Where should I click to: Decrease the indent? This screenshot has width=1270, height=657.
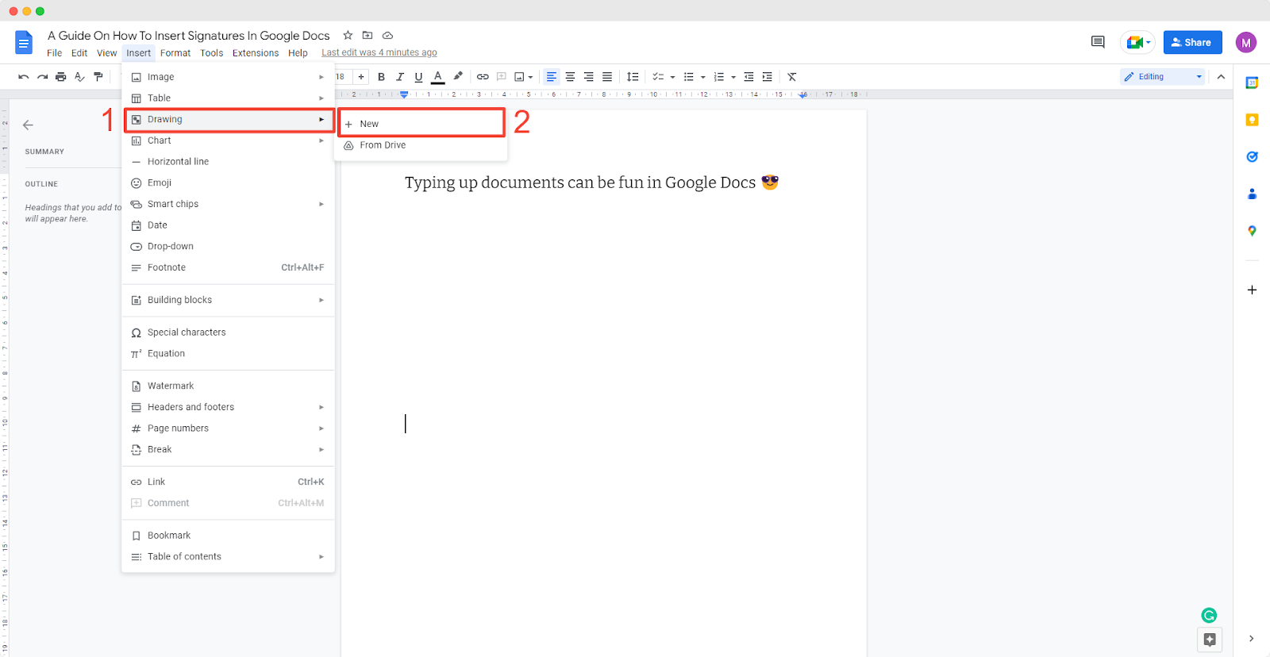[749, 77]
